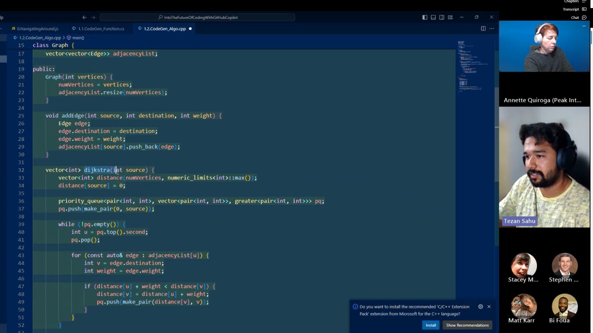
Task: Dismiss the C/C++ extension notification
Action: click(x=489, y=306)
